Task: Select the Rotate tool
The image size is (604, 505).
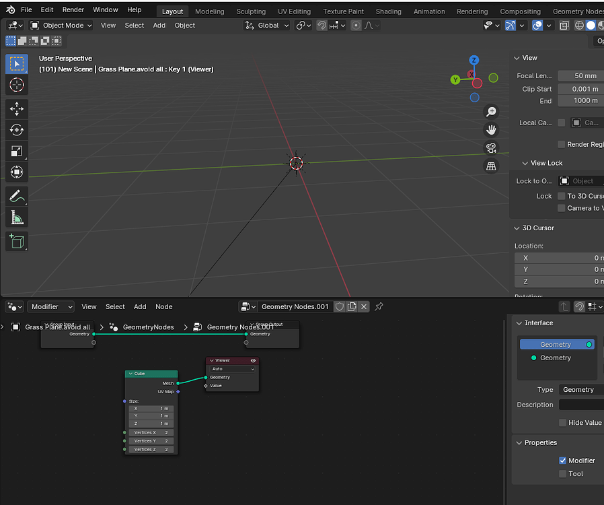Action: coord(17,130)
